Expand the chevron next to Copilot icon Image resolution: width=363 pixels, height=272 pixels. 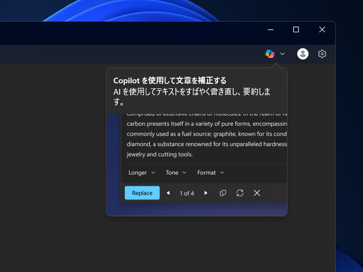[x=282, y=54]
